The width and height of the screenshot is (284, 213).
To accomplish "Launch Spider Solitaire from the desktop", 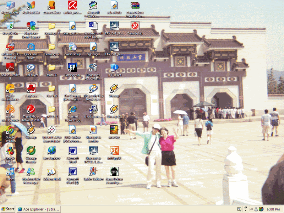I will click(x=93, y=171).
